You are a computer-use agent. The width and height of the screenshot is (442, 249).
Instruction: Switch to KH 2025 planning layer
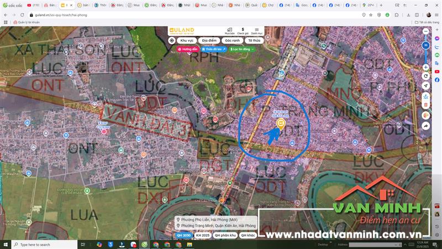click(202, 235)
